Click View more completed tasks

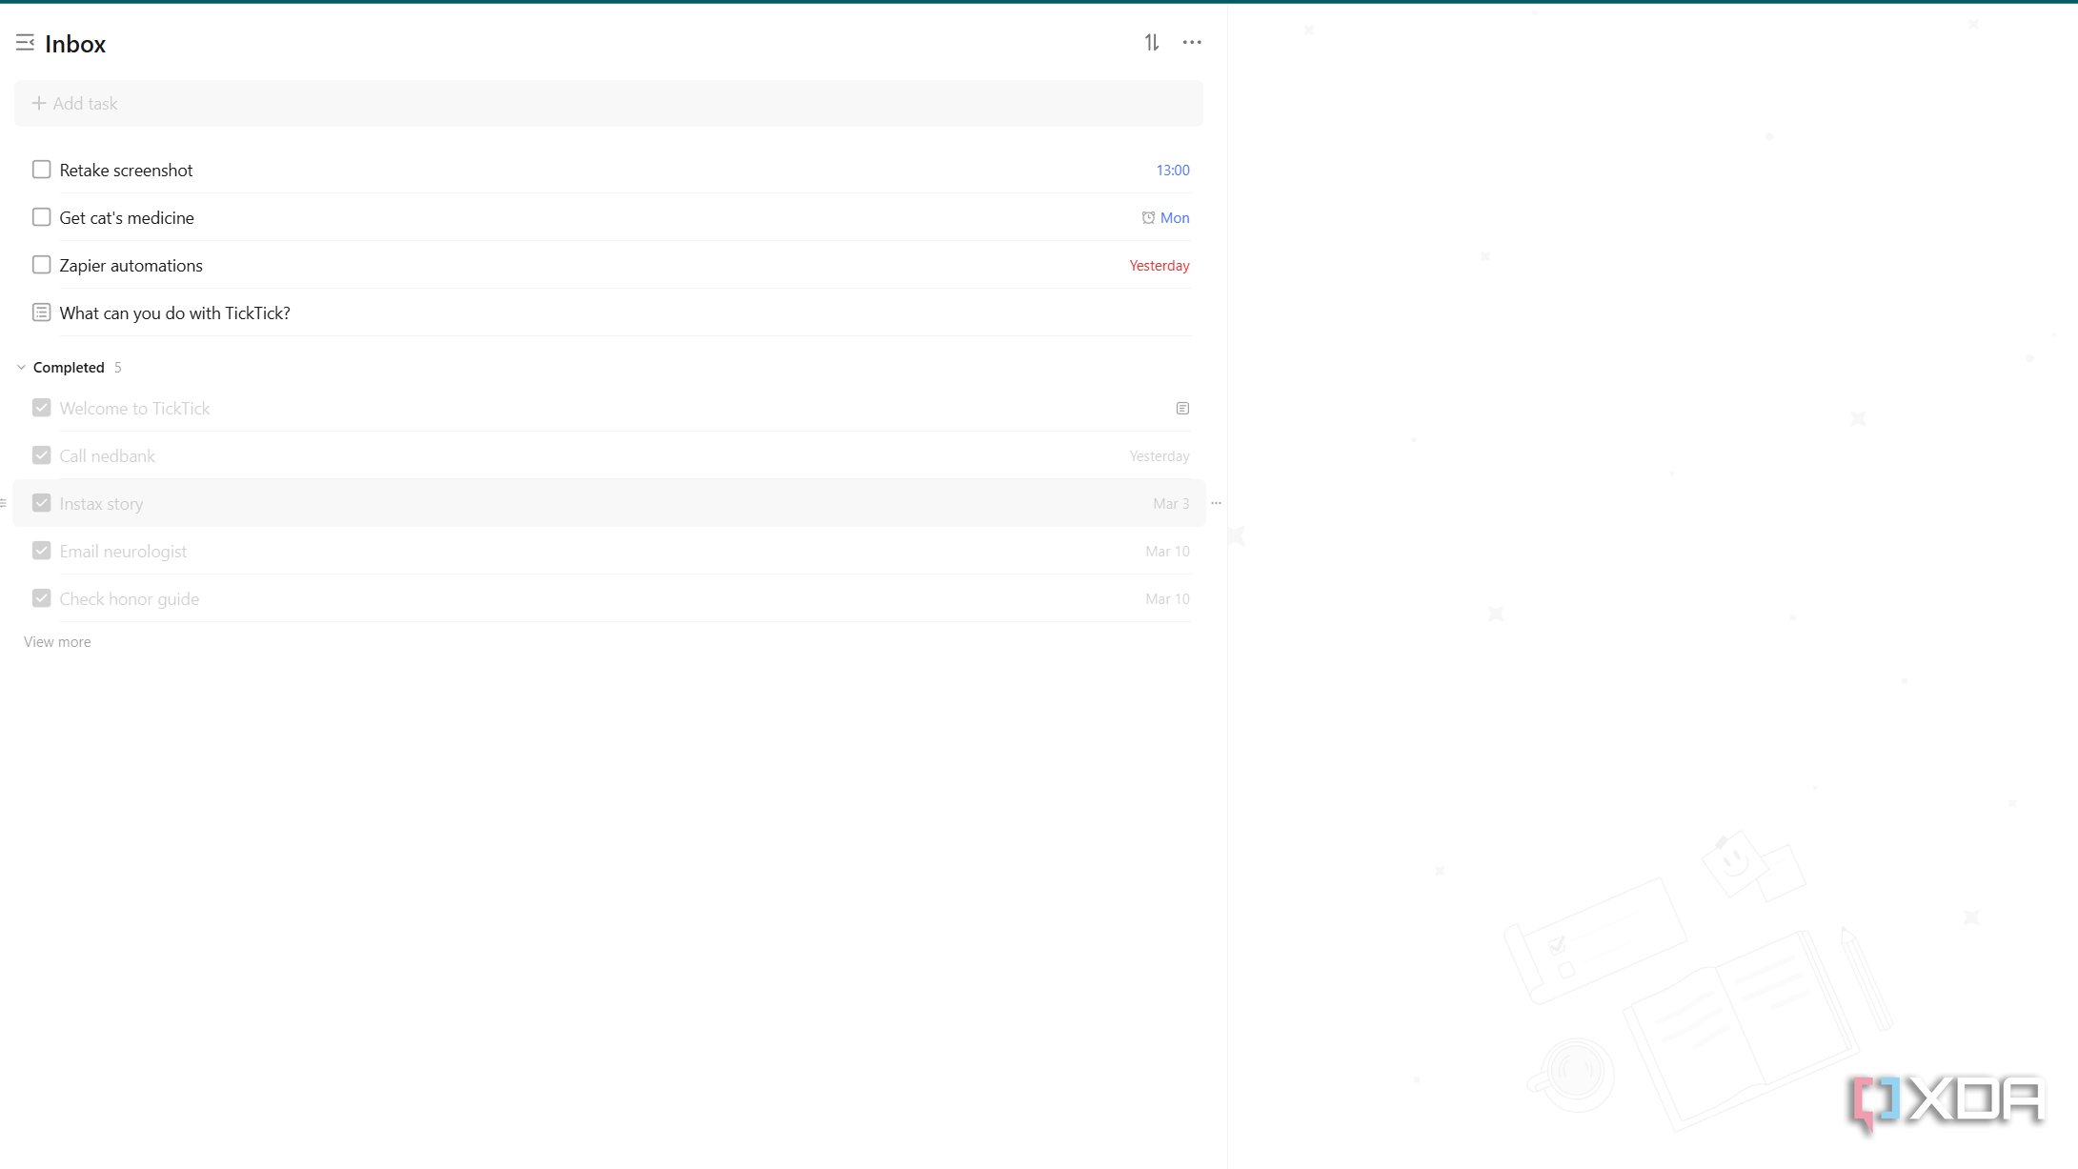pos(57,642)
